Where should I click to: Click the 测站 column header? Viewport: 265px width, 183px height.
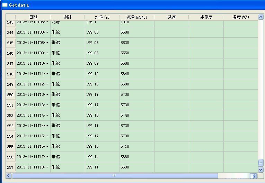[68, 17]
